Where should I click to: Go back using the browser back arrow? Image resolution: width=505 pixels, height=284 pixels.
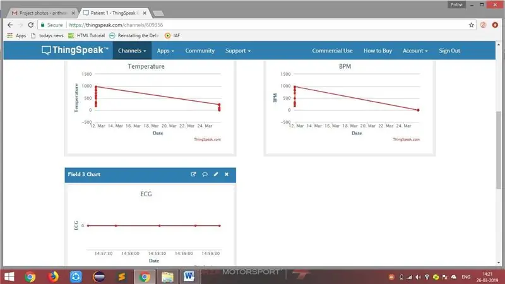coord(10,25)
